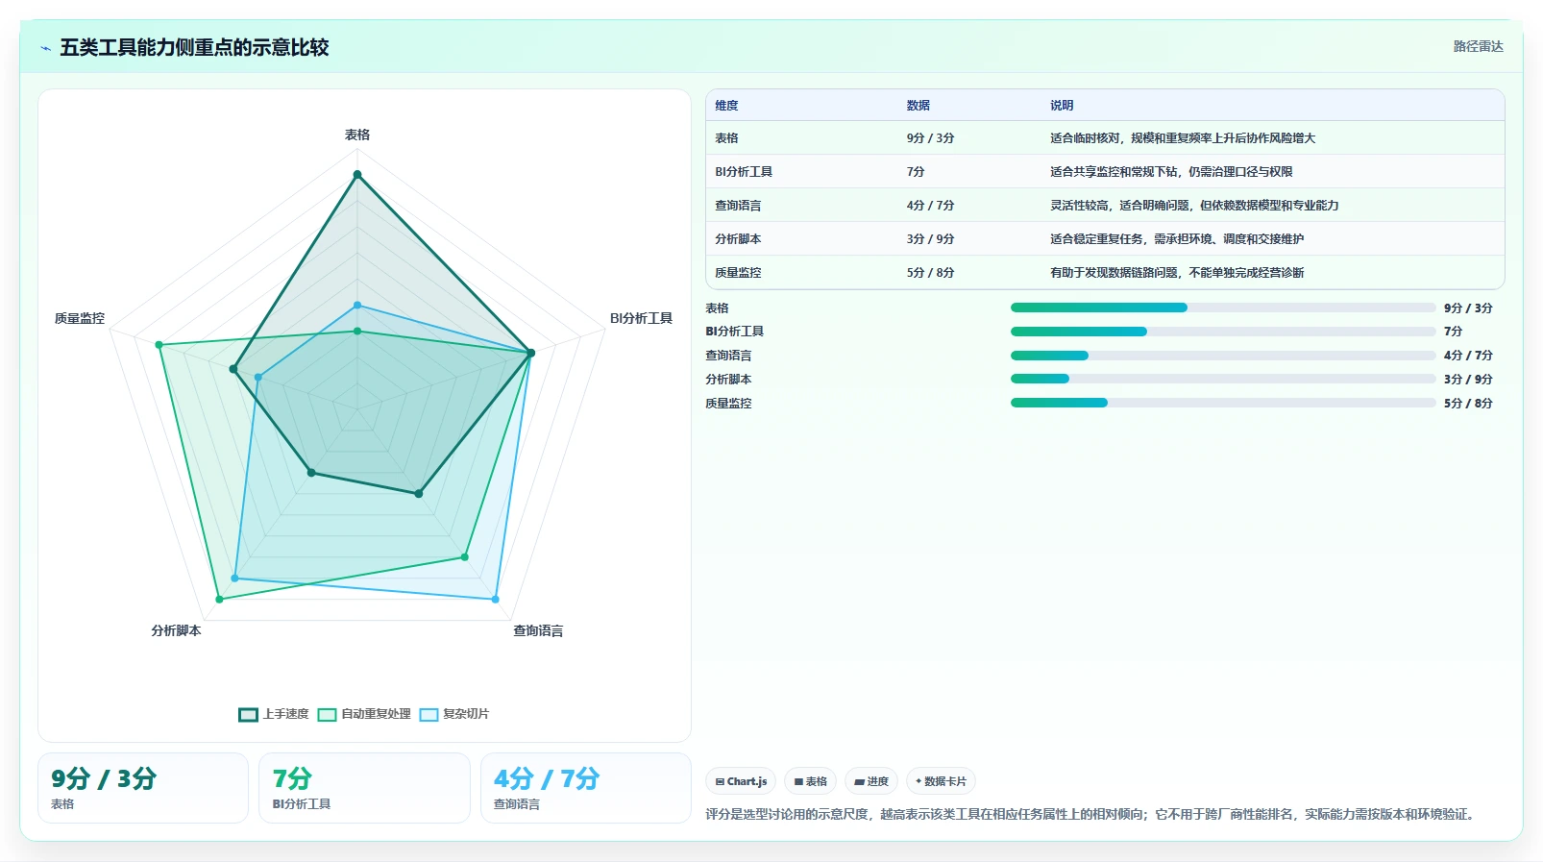The image size is (1543, 862).
Task: Click the 表格 cell in the table's first row
Action: click(x=726, y=138)
